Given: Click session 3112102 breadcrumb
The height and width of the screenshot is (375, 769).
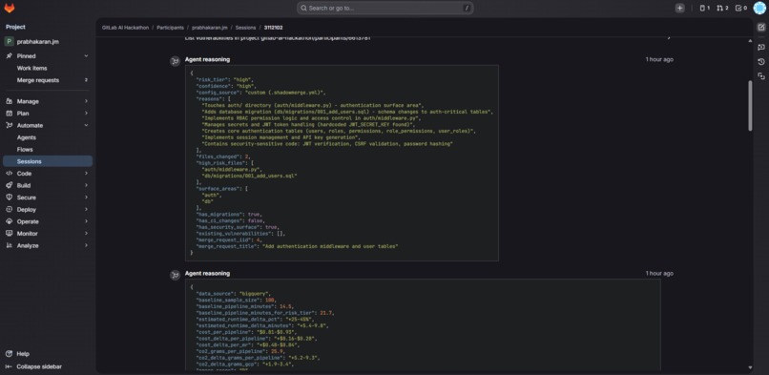Looking at the screenshot, I should click(x=273, y=28).
